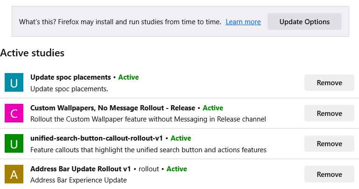
Task: Click the unified-search-button-callout-rollout-v1 title
Action: click(x=96, y=138)
